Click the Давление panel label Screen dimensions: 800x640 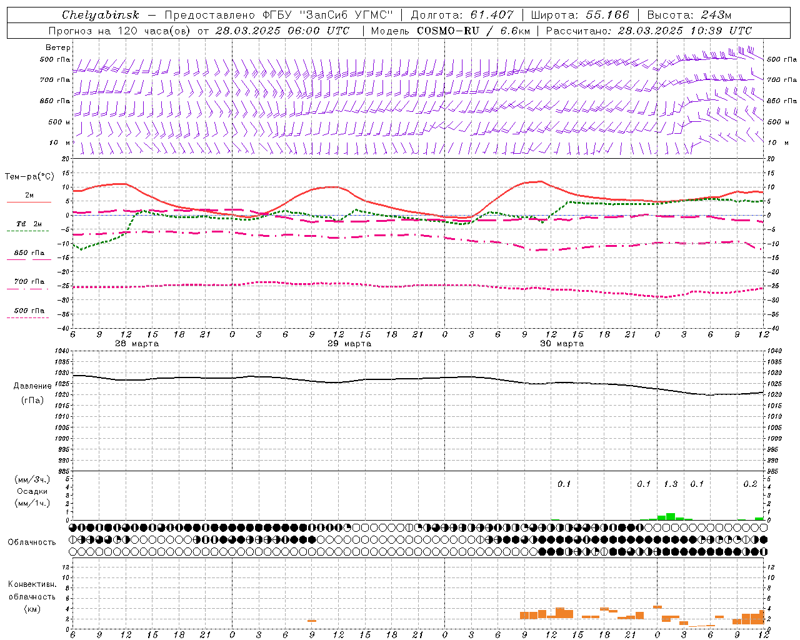(32, 386)
